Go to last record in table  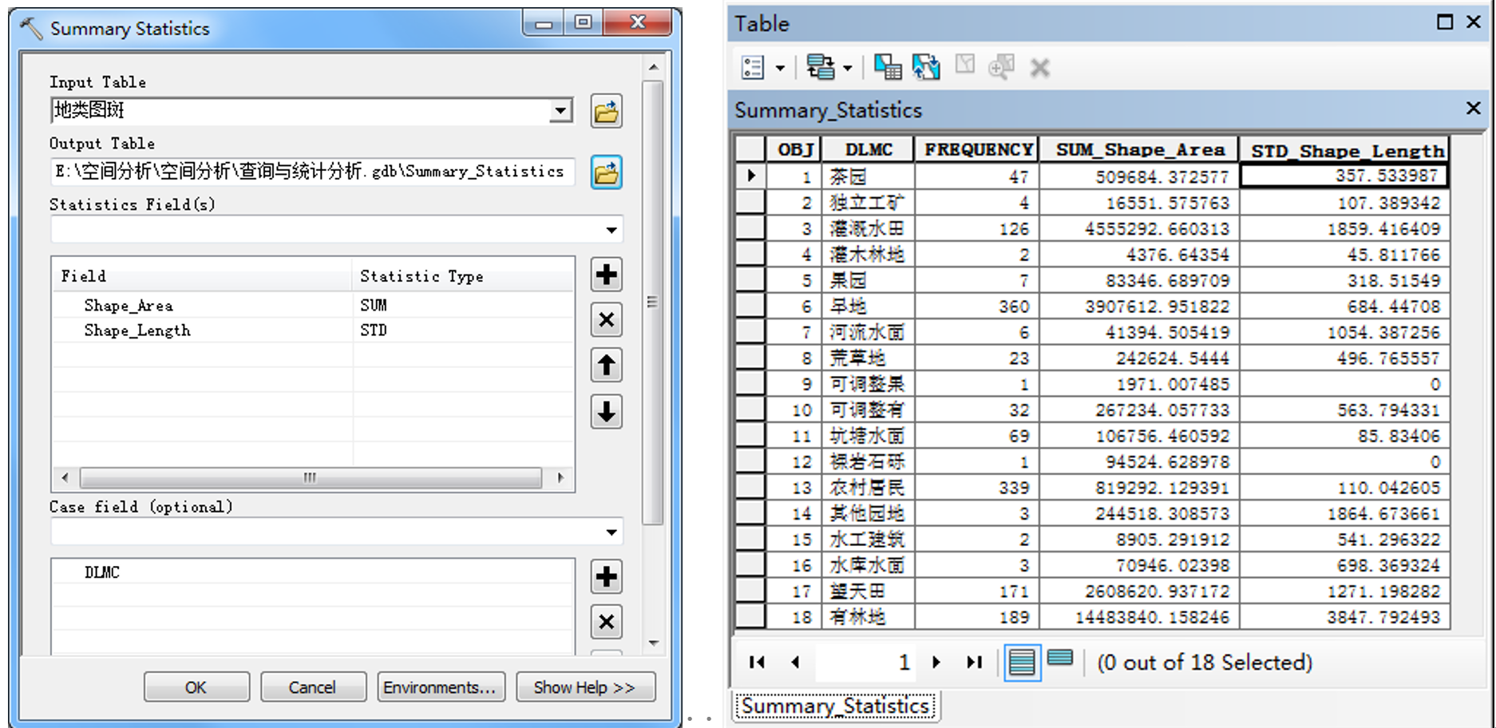pyautogui.click(x=974, y=662)
